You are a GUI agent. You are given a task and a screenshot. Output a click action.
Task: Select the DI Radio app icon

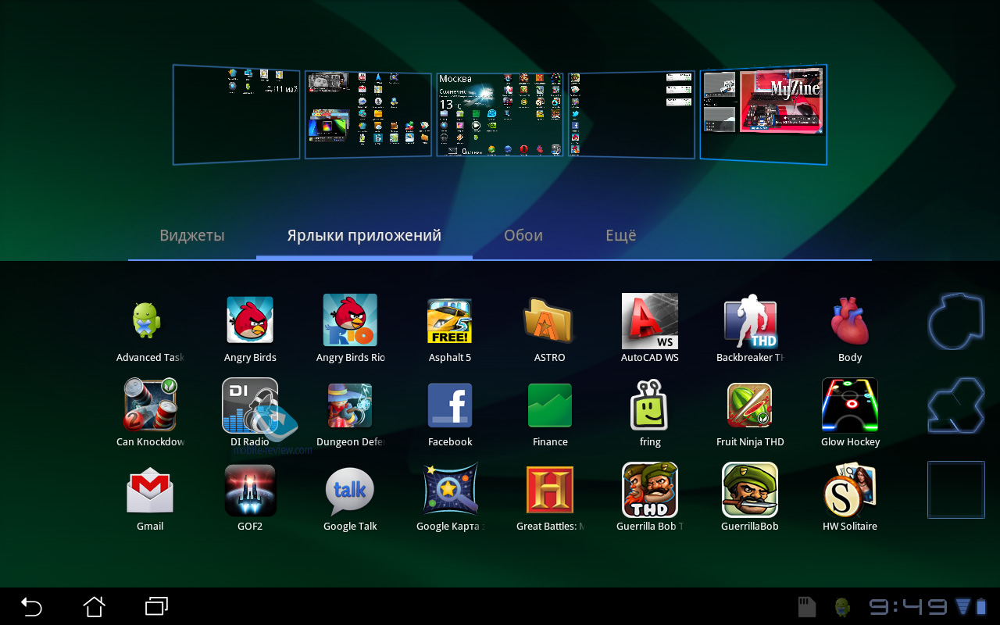coord(250,405)
